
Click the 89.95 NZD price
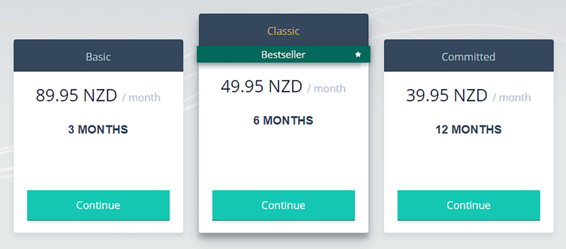point(77,96)
